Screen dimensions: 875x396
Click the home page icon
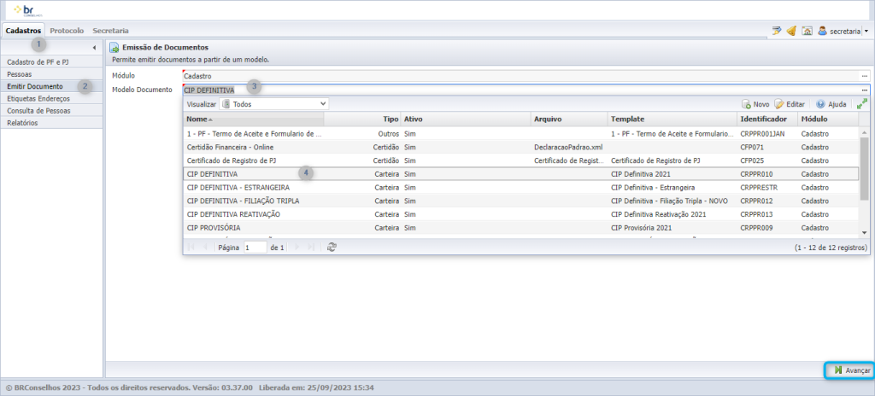[807, 32]
